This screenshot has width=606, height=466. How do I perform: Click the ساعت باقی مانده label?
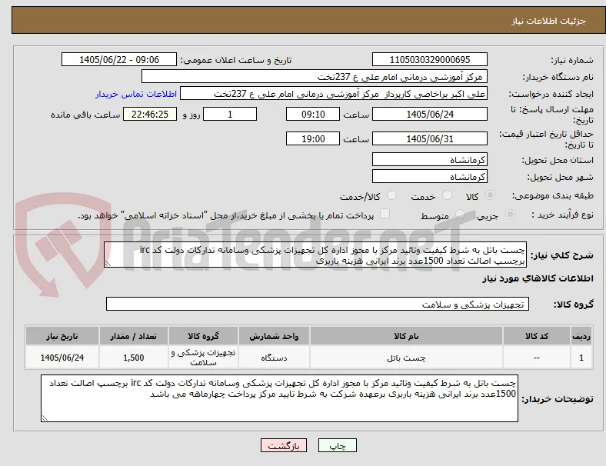click(x=85, y=115)
